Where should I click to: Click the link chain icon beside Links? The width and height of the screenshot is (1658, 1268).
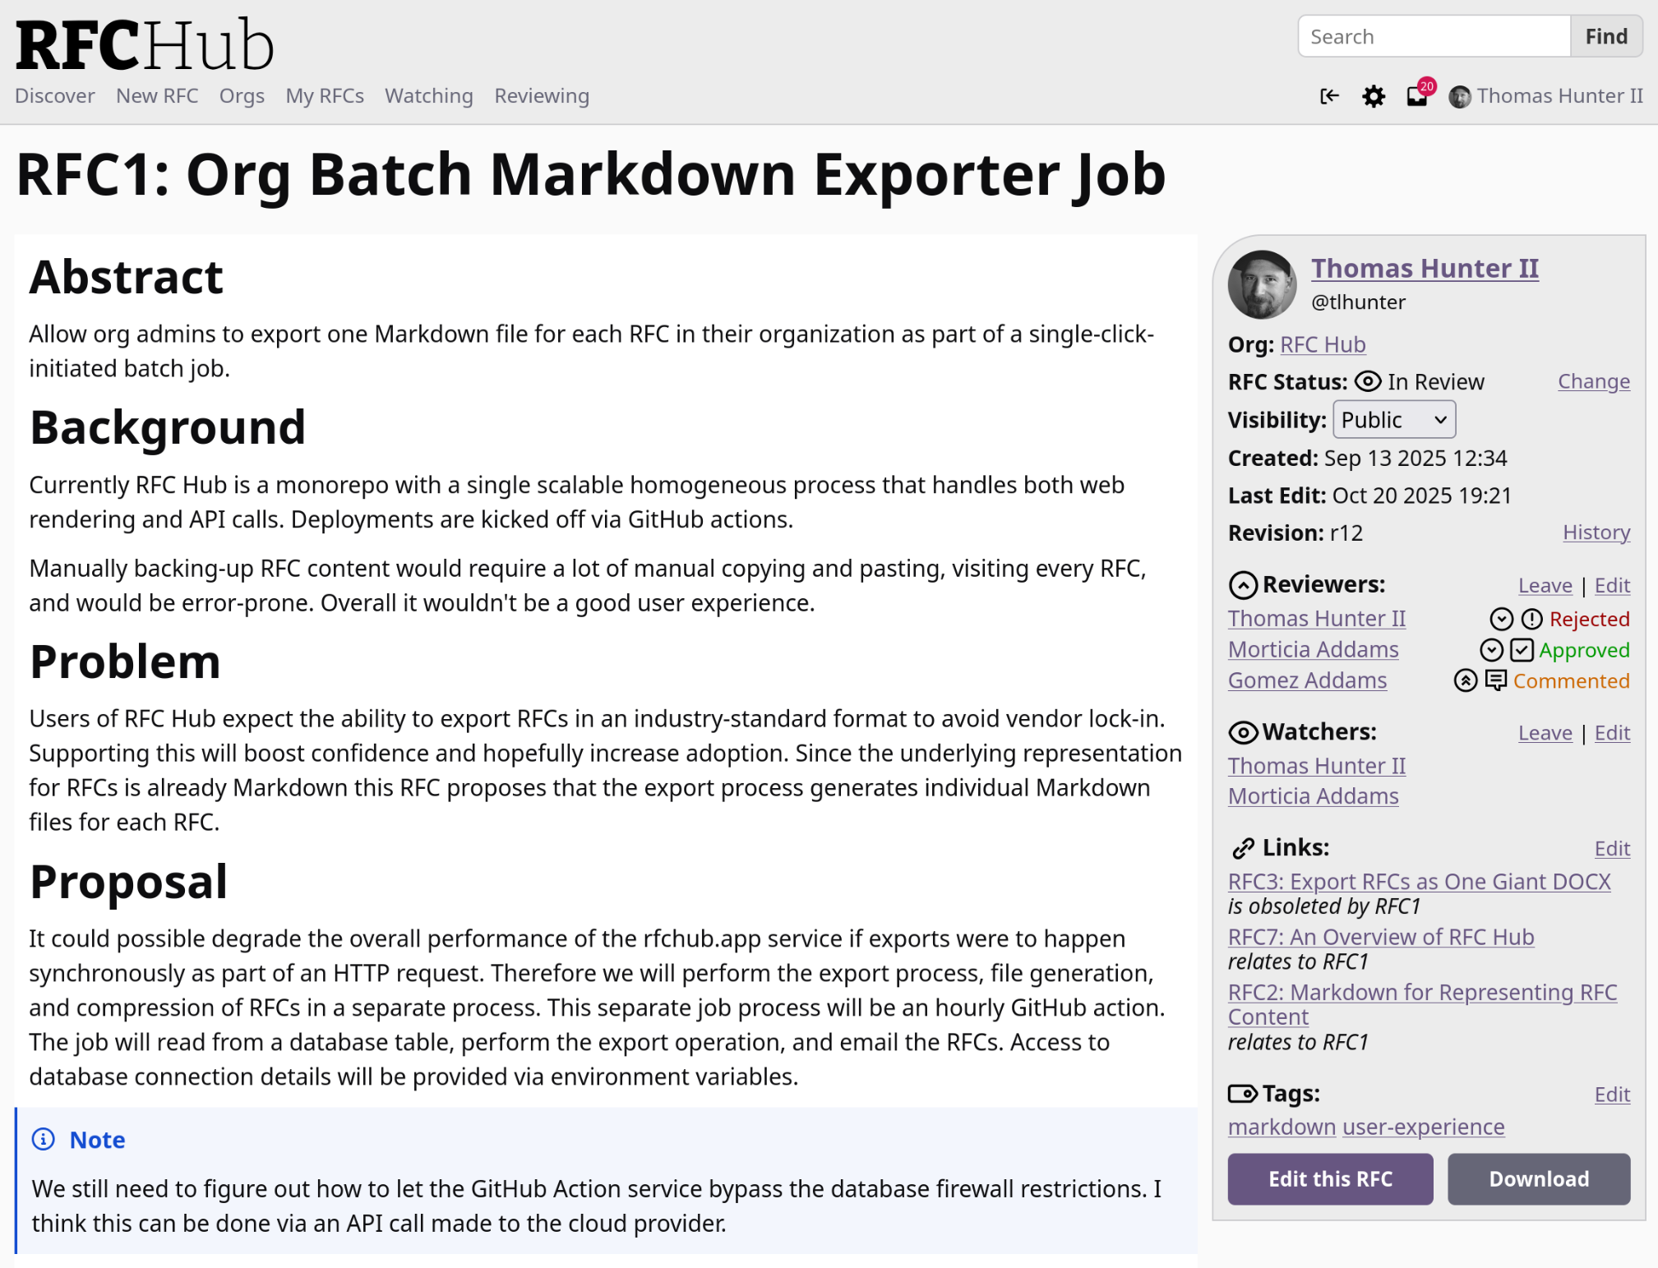(x=1243, y=848)
